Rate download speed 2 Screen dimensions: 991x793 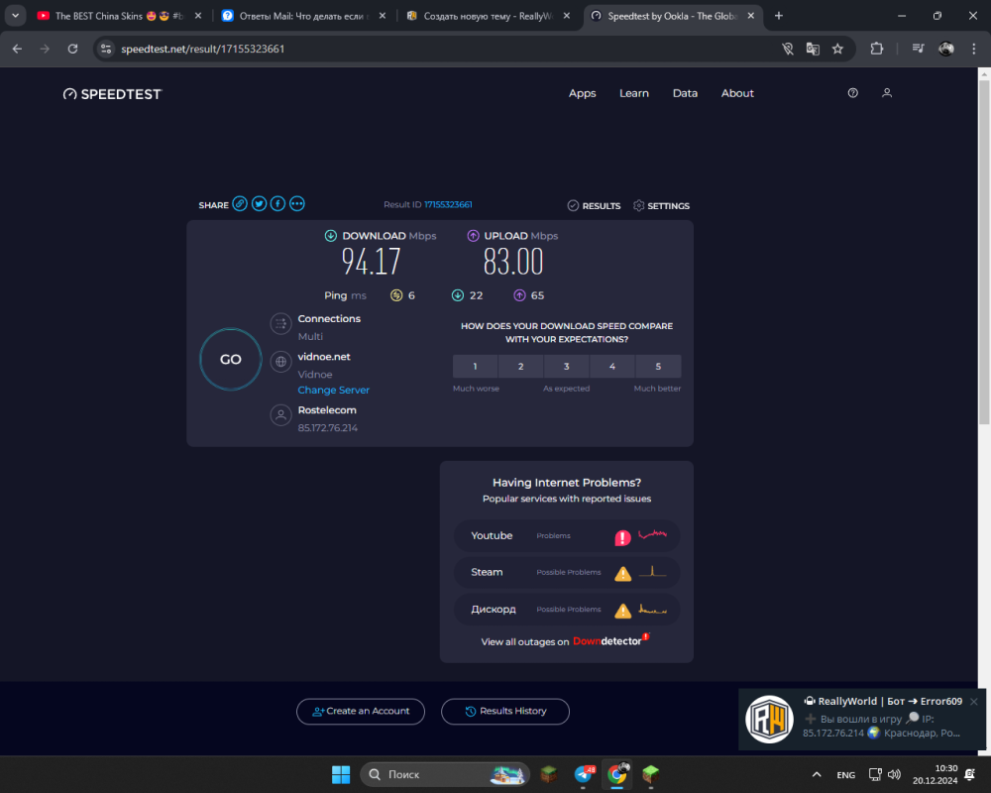[x=521, y=366]
